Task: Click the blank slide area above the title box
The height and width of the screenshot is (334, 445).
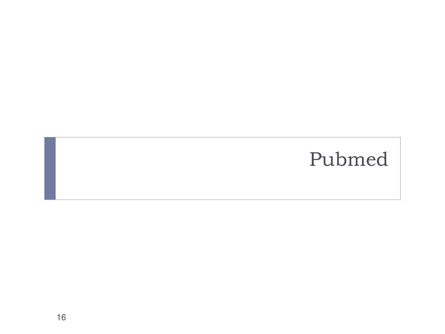Action: coord(222,68)
